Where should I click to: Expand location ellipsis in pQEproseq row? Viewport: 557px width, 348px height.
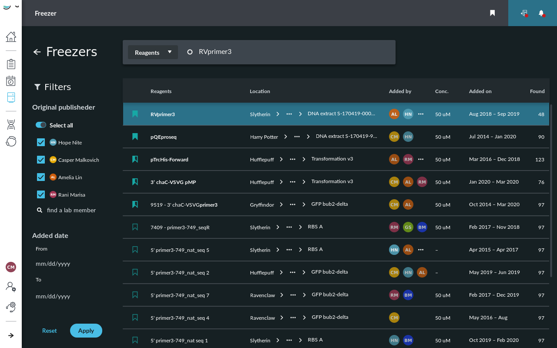(297, 137)
